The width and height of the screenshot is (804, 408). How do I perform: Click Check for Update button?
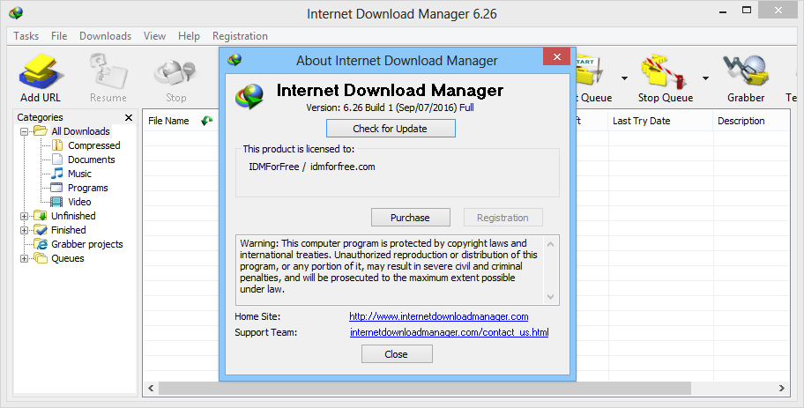tap(391, 128)
